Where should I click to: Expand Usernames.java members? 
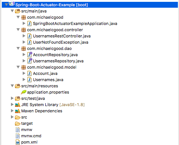(24, 80)
